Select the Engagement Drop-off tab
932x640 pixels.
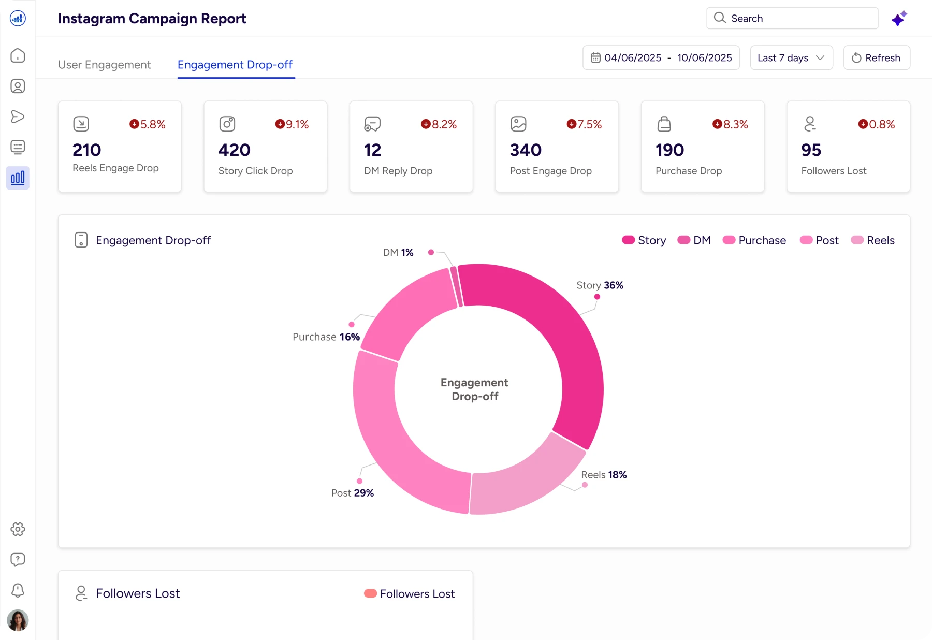tap(235, 65)
